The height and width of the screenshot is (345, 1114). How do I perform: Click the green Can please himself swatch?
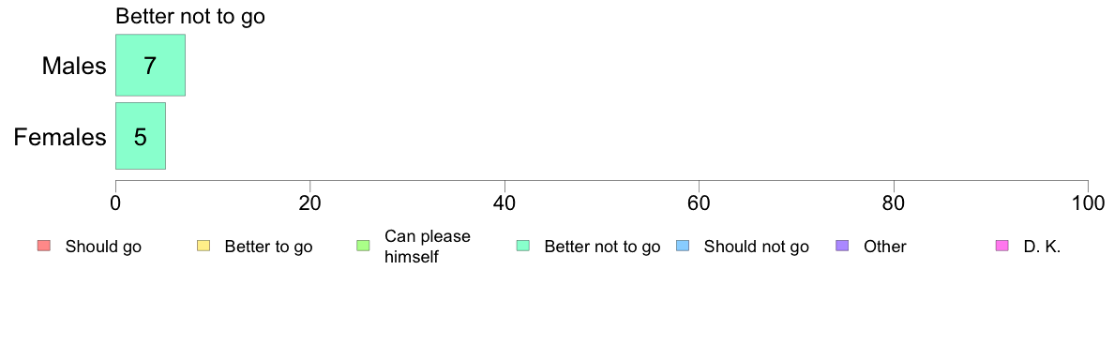point(362,247)
